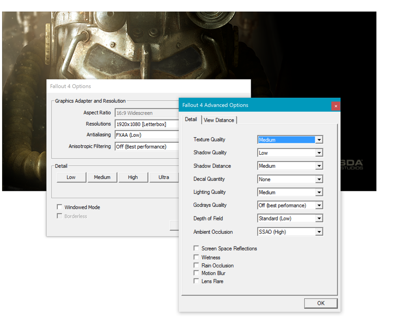This screenshot has height=329, width=396.
Task: Enable Screen Space Reflections checkbox
Action: coord(196,248)
